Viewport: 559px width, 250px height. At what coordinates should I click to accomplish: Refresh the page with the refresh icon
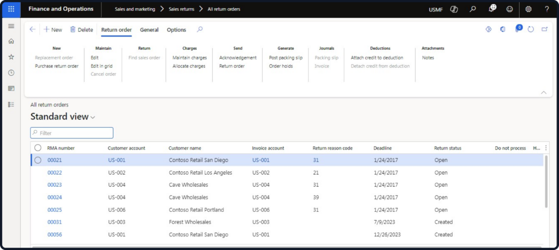(531, 29)
